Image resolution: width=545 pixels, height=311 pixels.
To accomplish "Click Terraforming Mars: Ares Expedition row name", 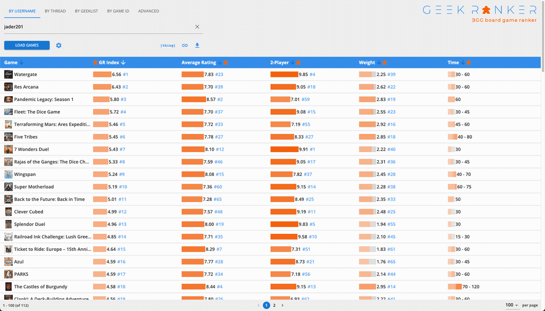I will (x=52, y=124).
